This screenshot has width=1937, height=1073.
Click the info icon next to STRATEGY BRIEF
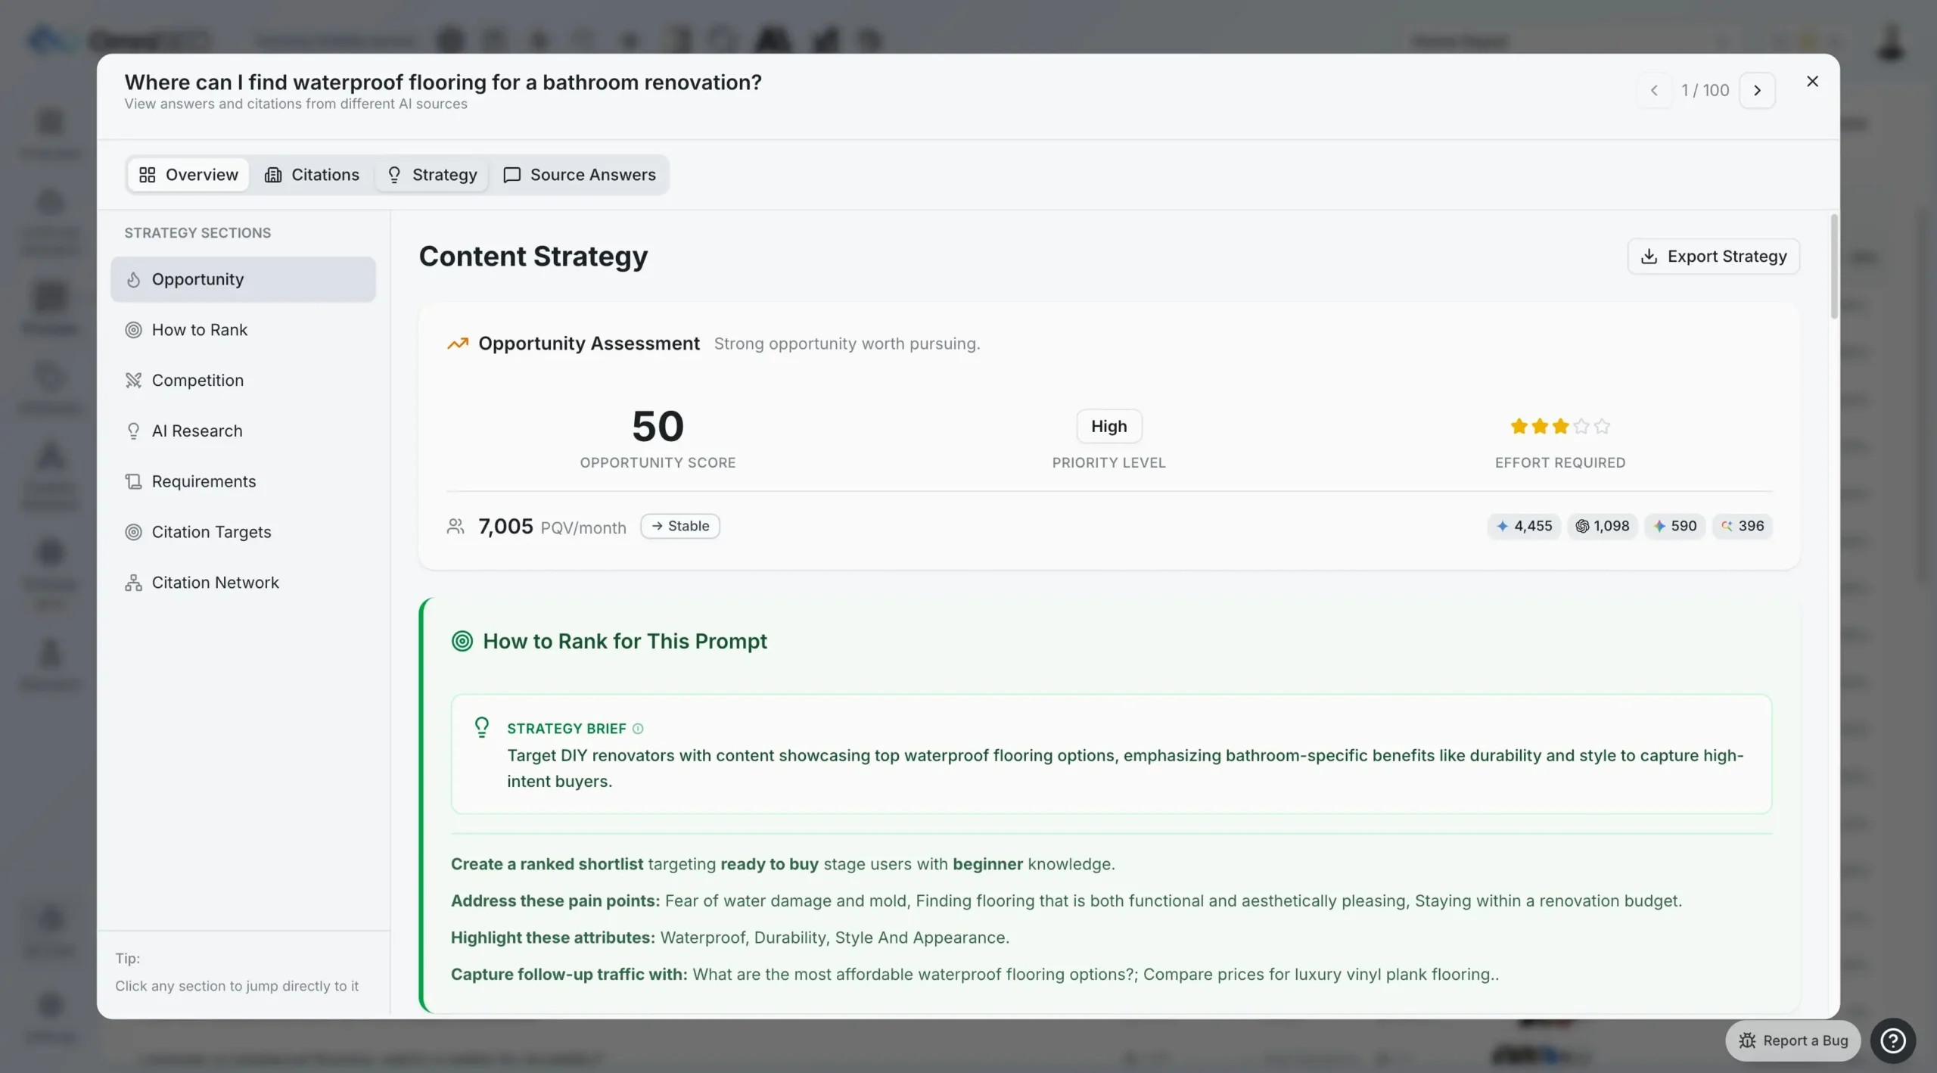(638, 729)
